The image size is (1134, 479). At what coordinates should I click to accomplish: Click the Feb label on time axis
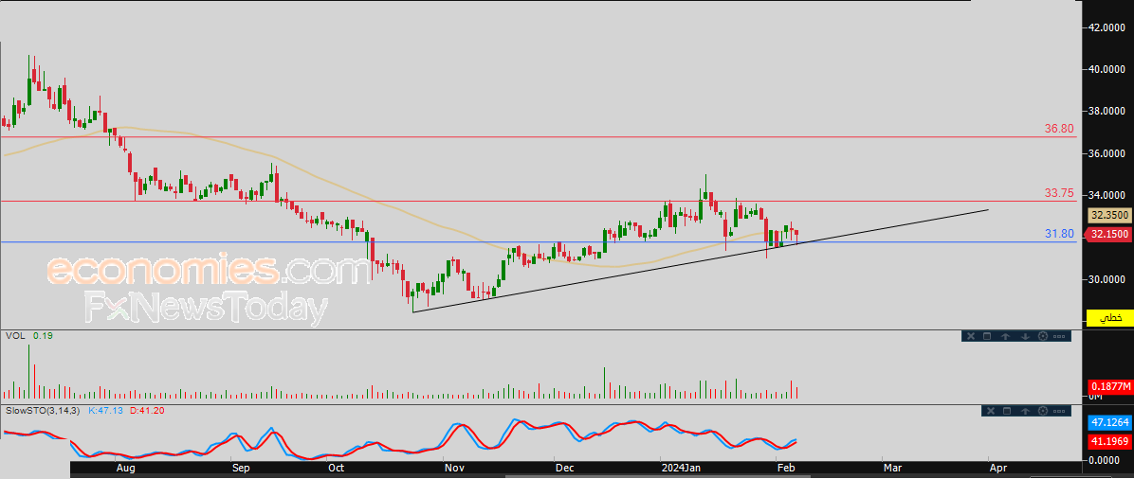[x=786, y=469]
